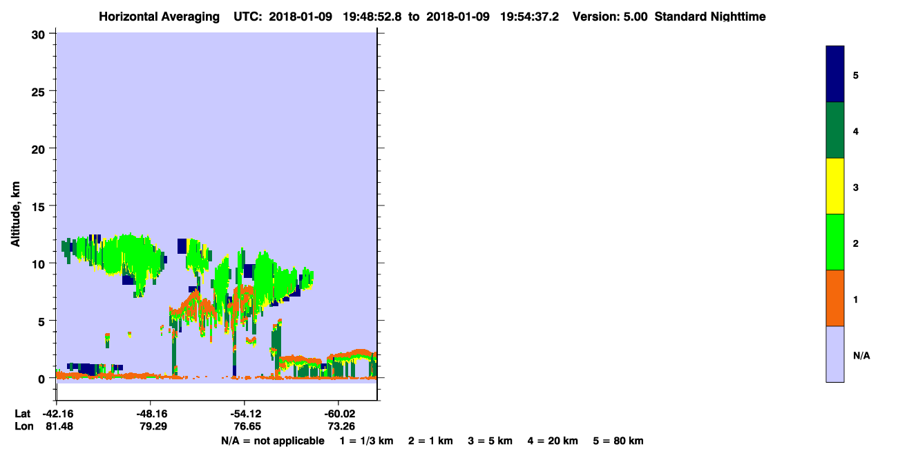This screenshot has width=898, height=460.
Task: Click the orange low cloud layer near 2 km
Action: [x=351, y=355]
